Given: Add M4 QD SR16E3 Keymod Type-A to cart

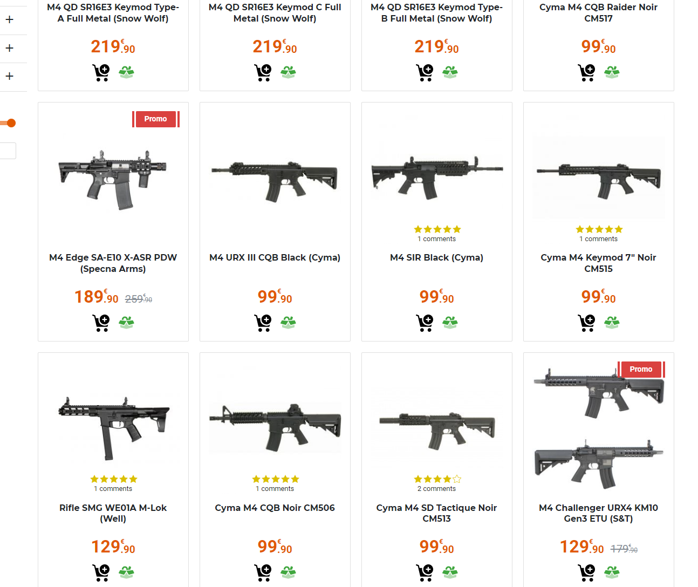Looking at the screenshot, I should coord(101,72).
